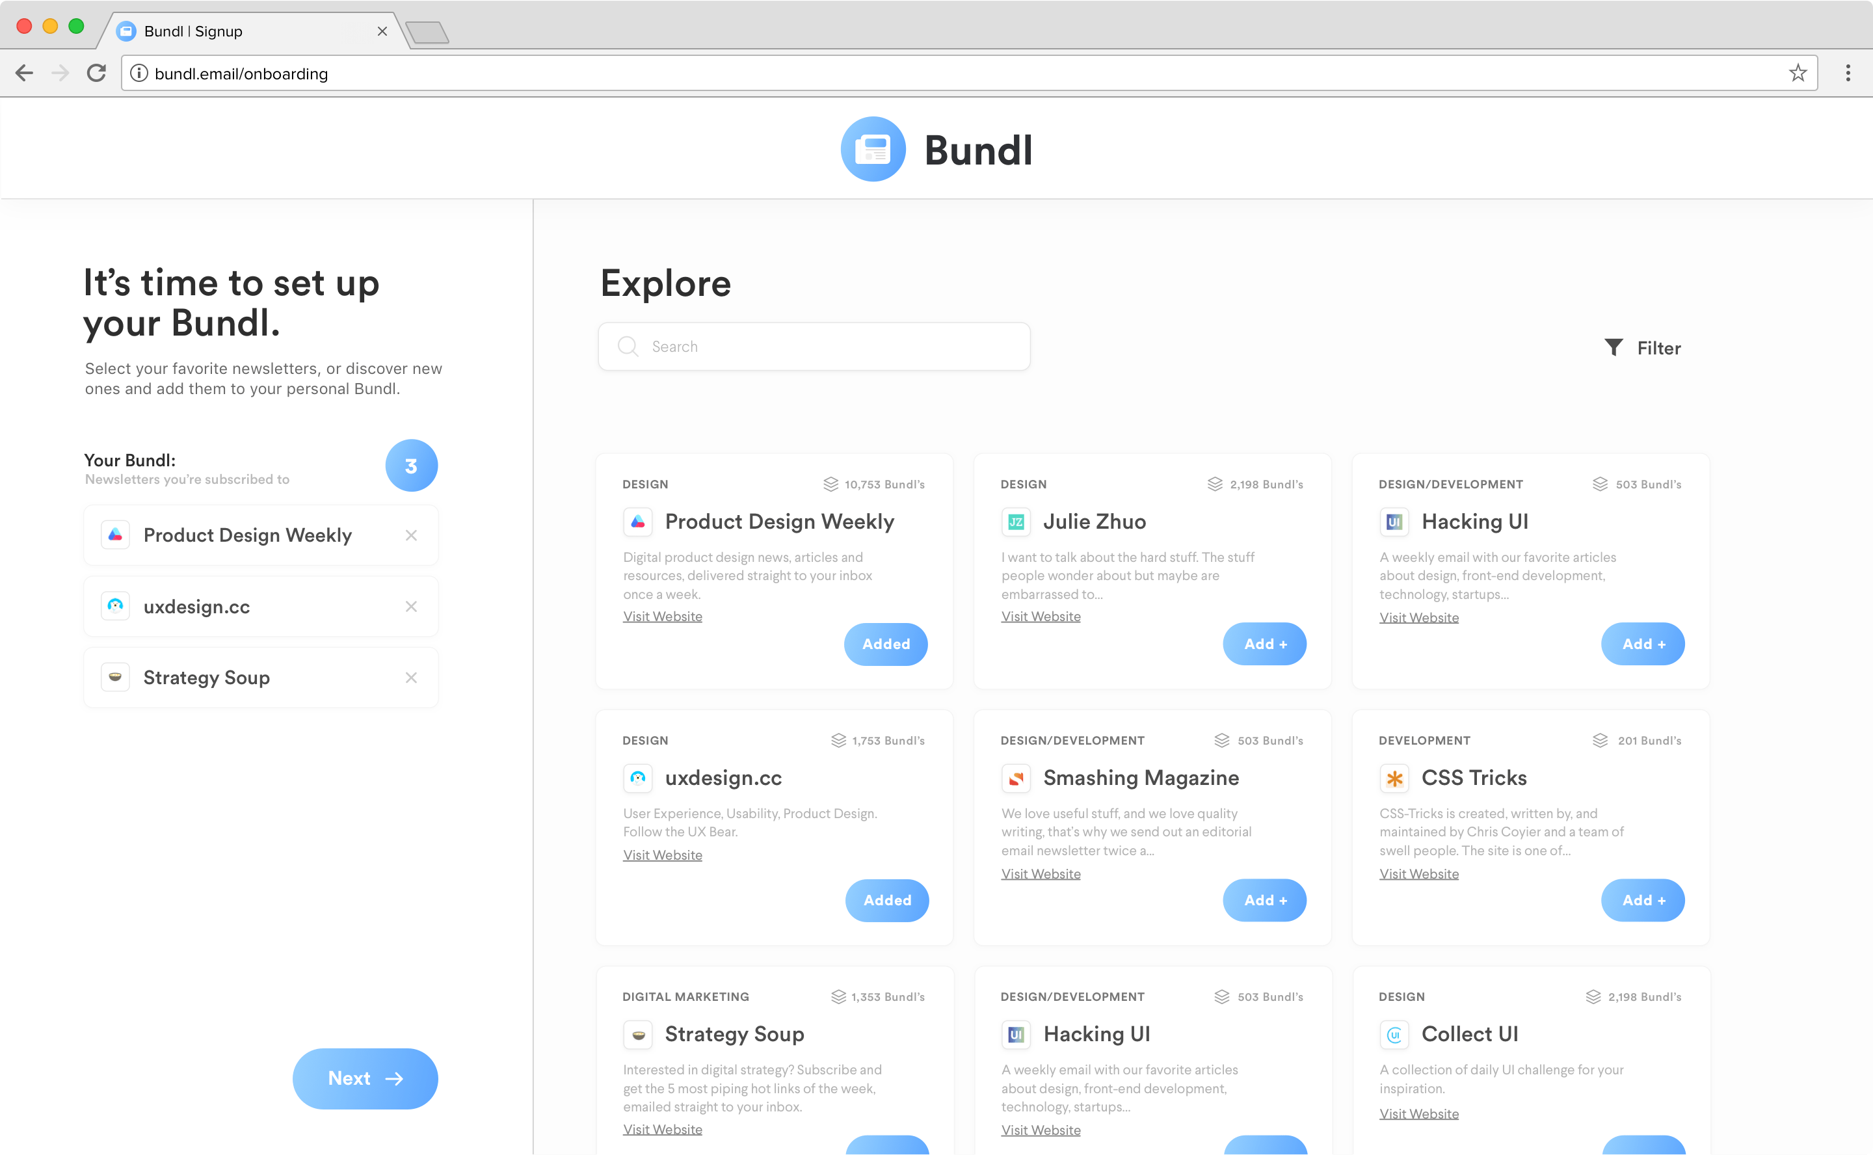This screenshot has width=1873, height=1155.
Task: Click DIGITAL MARKETING category label
Action: (686, 997)
